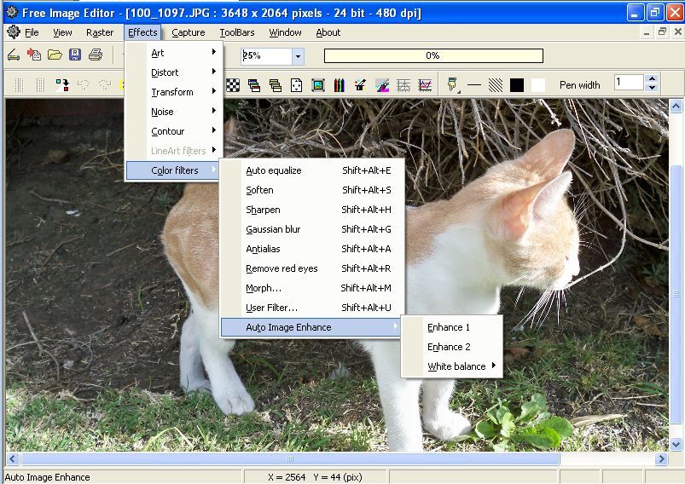The image size is (685, 484).
Task: Apply Enhance 2
Action: (x=452, y=347)
